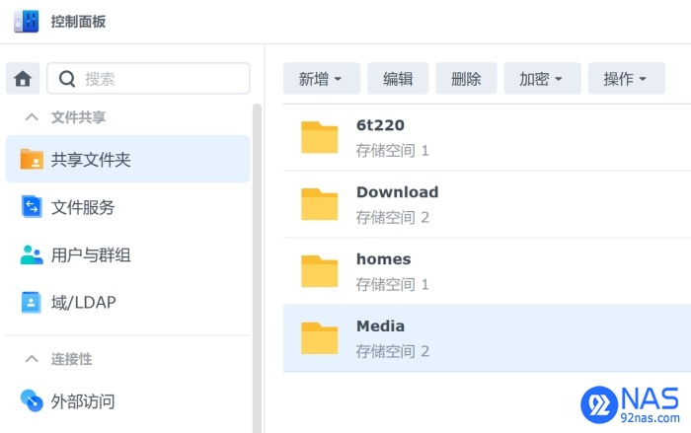
Task: Click the homes folder icon
Action: 320,271
